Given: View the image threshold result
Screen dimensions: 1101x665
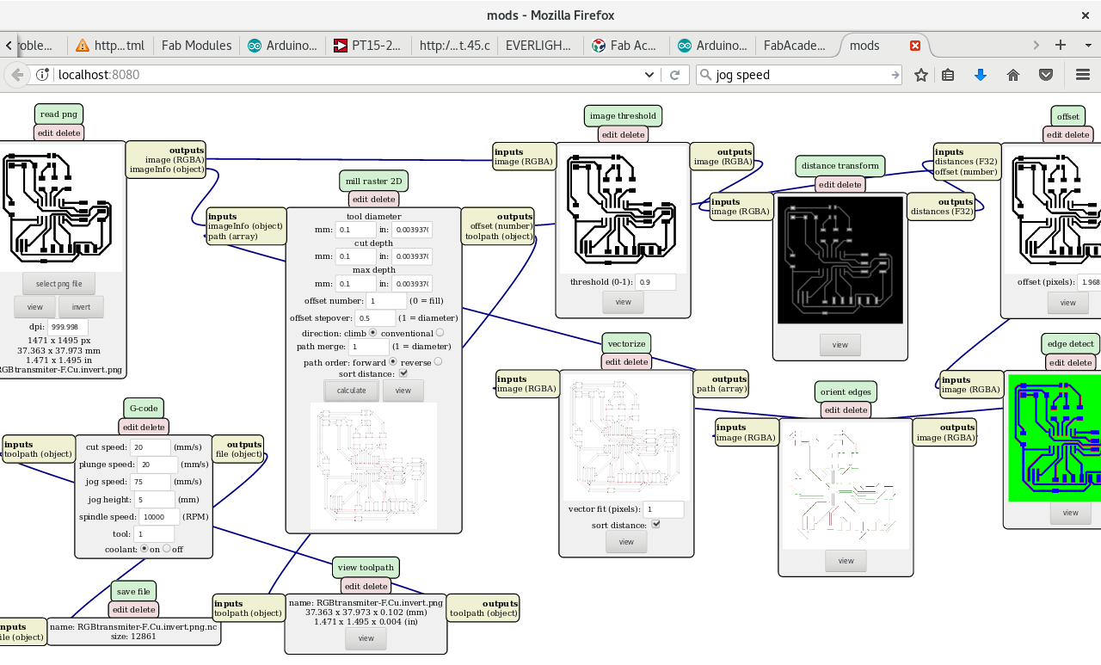Looking at the screenshot, I should [x=624, y=302].
